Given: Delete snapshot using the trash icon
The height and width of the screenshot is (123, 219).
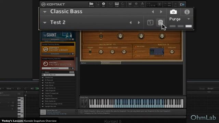Looking at the screenshot, I should [160, 23].
